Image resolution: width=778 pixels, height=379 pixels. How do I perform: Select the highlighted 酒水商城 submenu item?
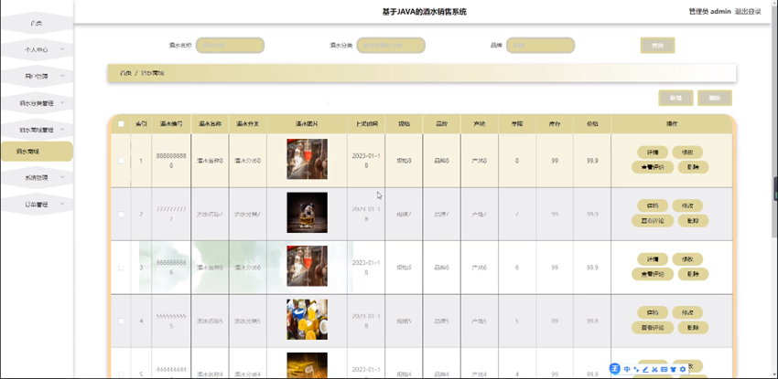(37, 152)
